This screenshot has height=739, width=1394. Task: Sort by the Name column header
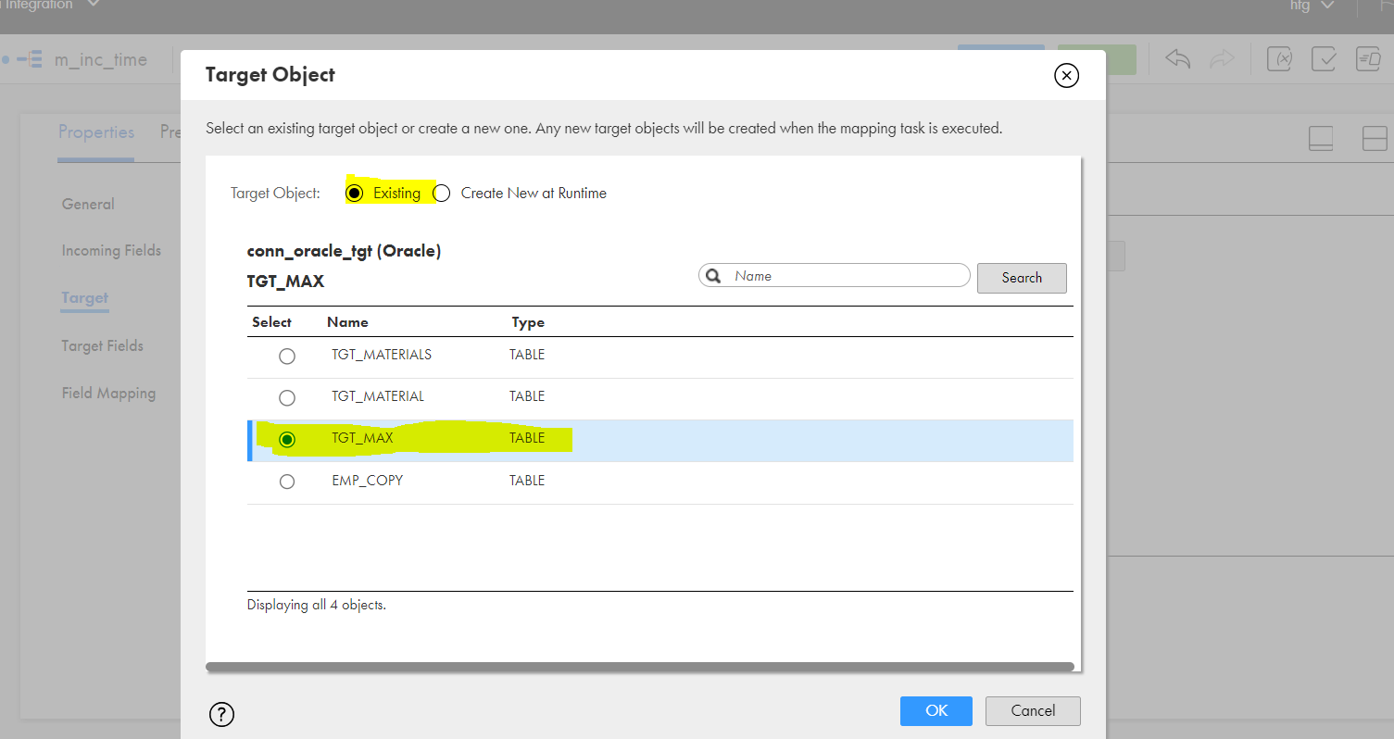point(347,322)
